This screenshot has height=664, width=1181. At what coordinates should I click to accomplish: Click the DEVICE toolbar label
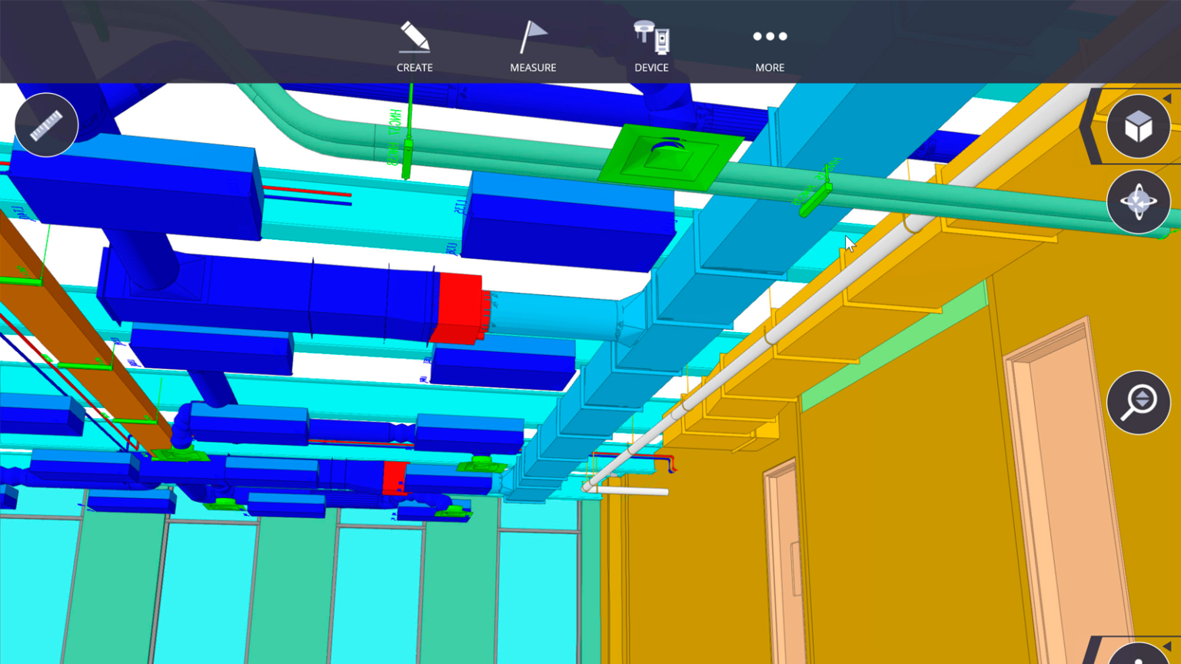coord(651,68)
